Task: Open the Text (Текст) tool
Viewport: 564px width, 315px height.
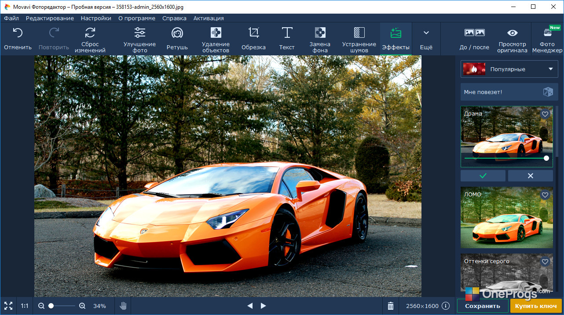Action: click(x=287, y=39)
